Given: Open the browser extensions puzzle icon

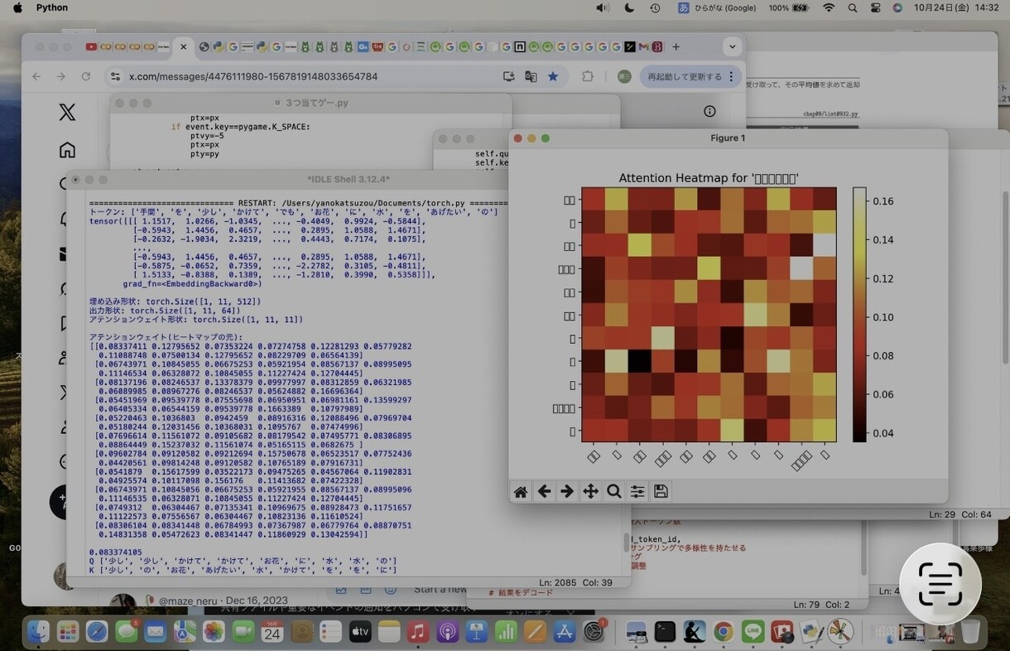Looking at the screenshot, I should [x=588, y=76].
